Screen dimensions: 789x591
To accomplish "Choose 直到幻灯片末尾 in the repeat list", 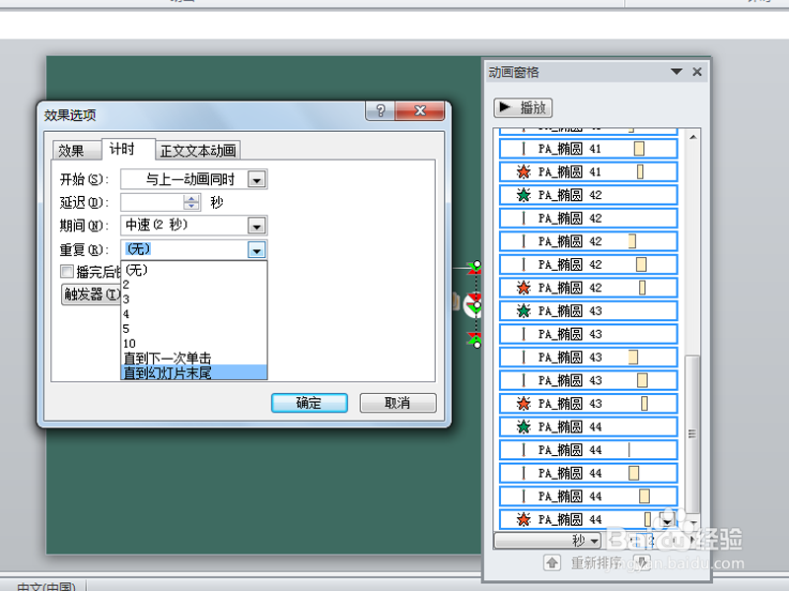I will pyautogui.click(x=193, y=372).
